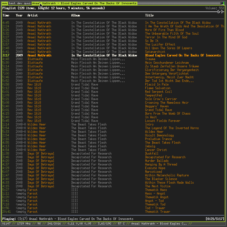Click the playlist summary header text
Viewport: 227px width, 227px height.
(x=54, y=8)
